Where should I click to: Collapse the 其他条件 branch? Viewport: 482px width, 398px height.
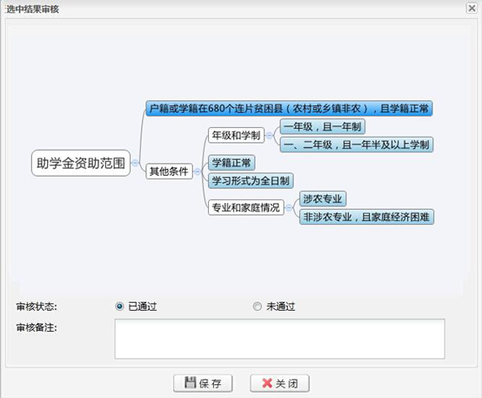(197, 172)
